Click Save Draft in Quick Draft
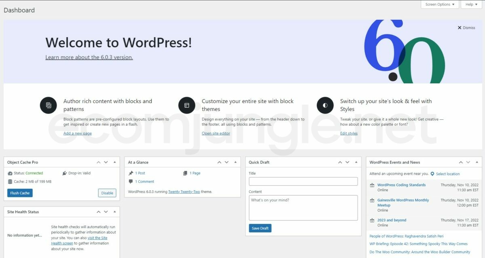Image resolution: width=485 pixels, height=258 pixels. 259,228
